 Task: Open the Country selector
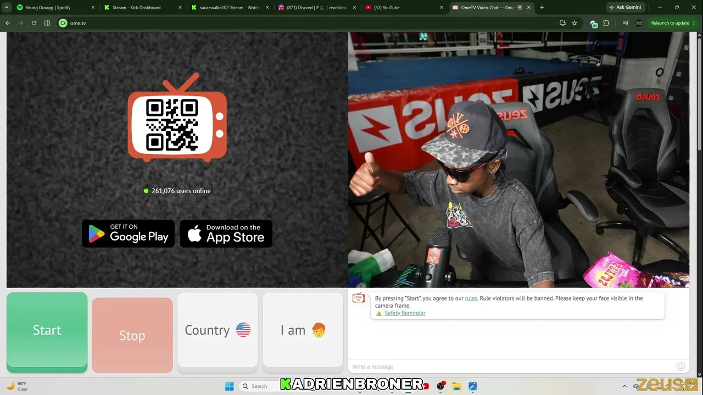point(217,330)
